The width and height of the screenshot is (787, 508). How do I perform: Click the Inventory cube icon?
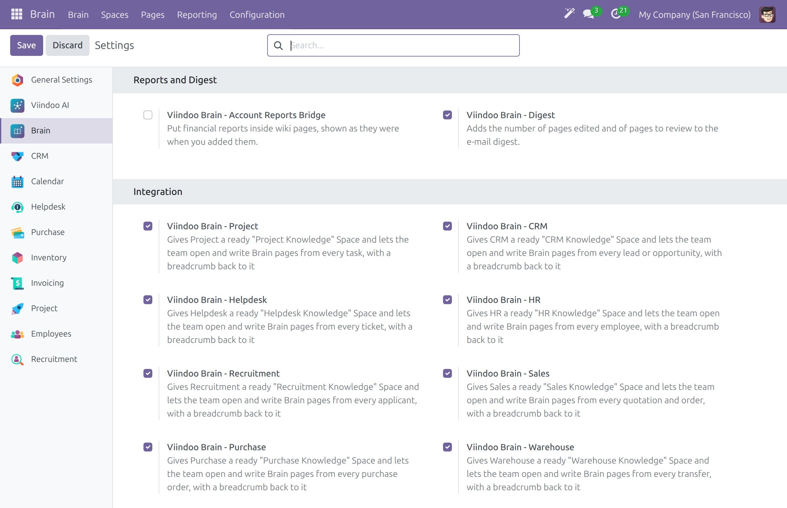[17, 258]
